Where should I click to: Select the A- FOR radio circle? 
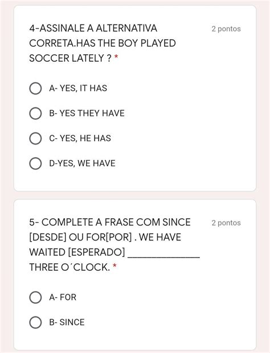coord(35,298)
